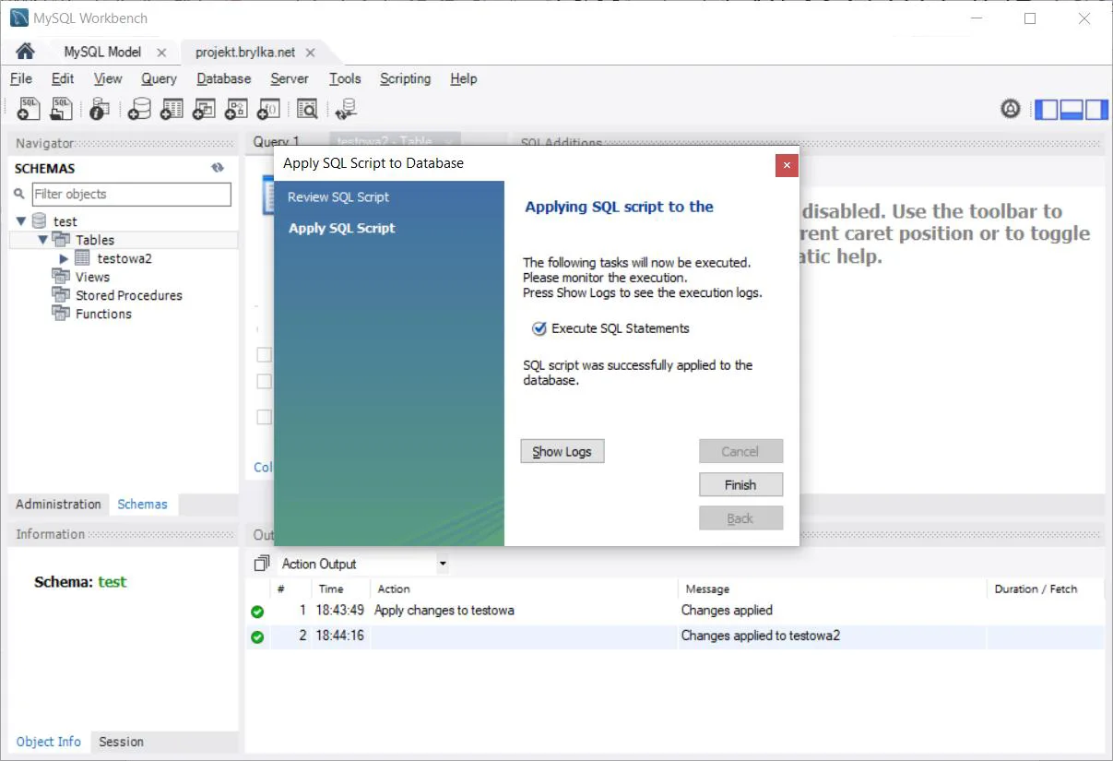
Task: Click the 18:43:49 time cell
Action: tap(340, 611)
